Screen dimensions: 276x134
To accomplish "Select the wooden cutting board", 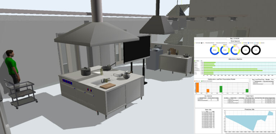I will coord(108,86).
